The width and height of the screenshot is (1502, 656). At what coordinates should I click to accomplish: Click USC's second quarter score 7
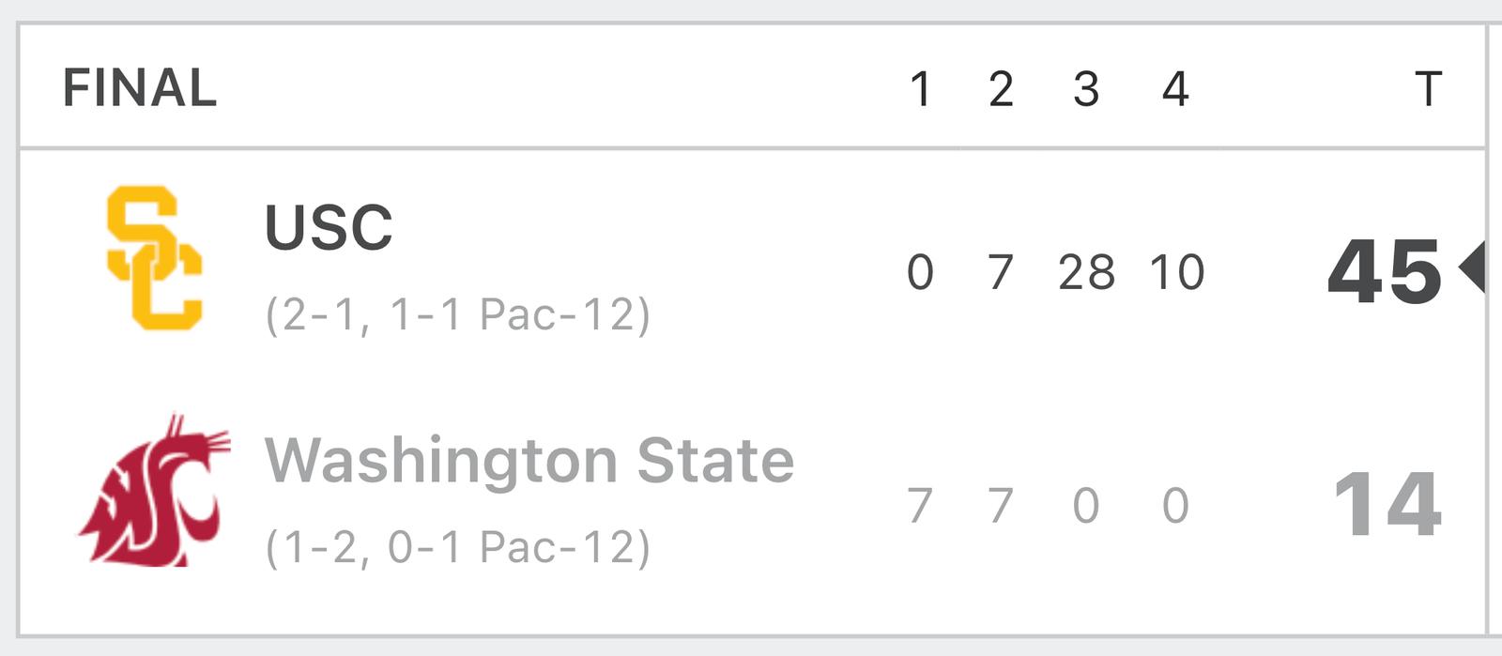pyautogui.click(x=1001, y=273)
